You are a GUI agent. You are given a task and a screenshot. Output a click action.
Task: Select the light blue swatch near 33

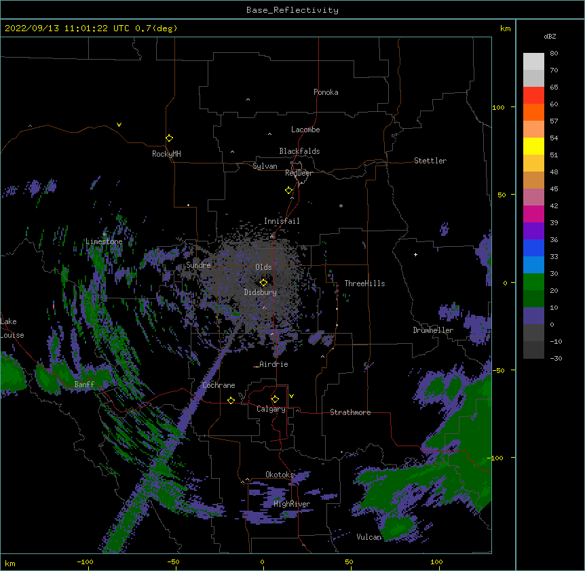click(x=533, y=264)
